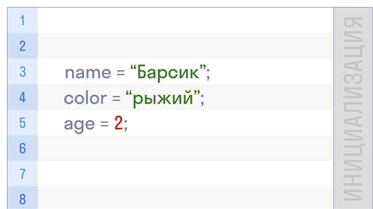
Task: Click the equals sign after 'name'
Action: click(121, 72)
